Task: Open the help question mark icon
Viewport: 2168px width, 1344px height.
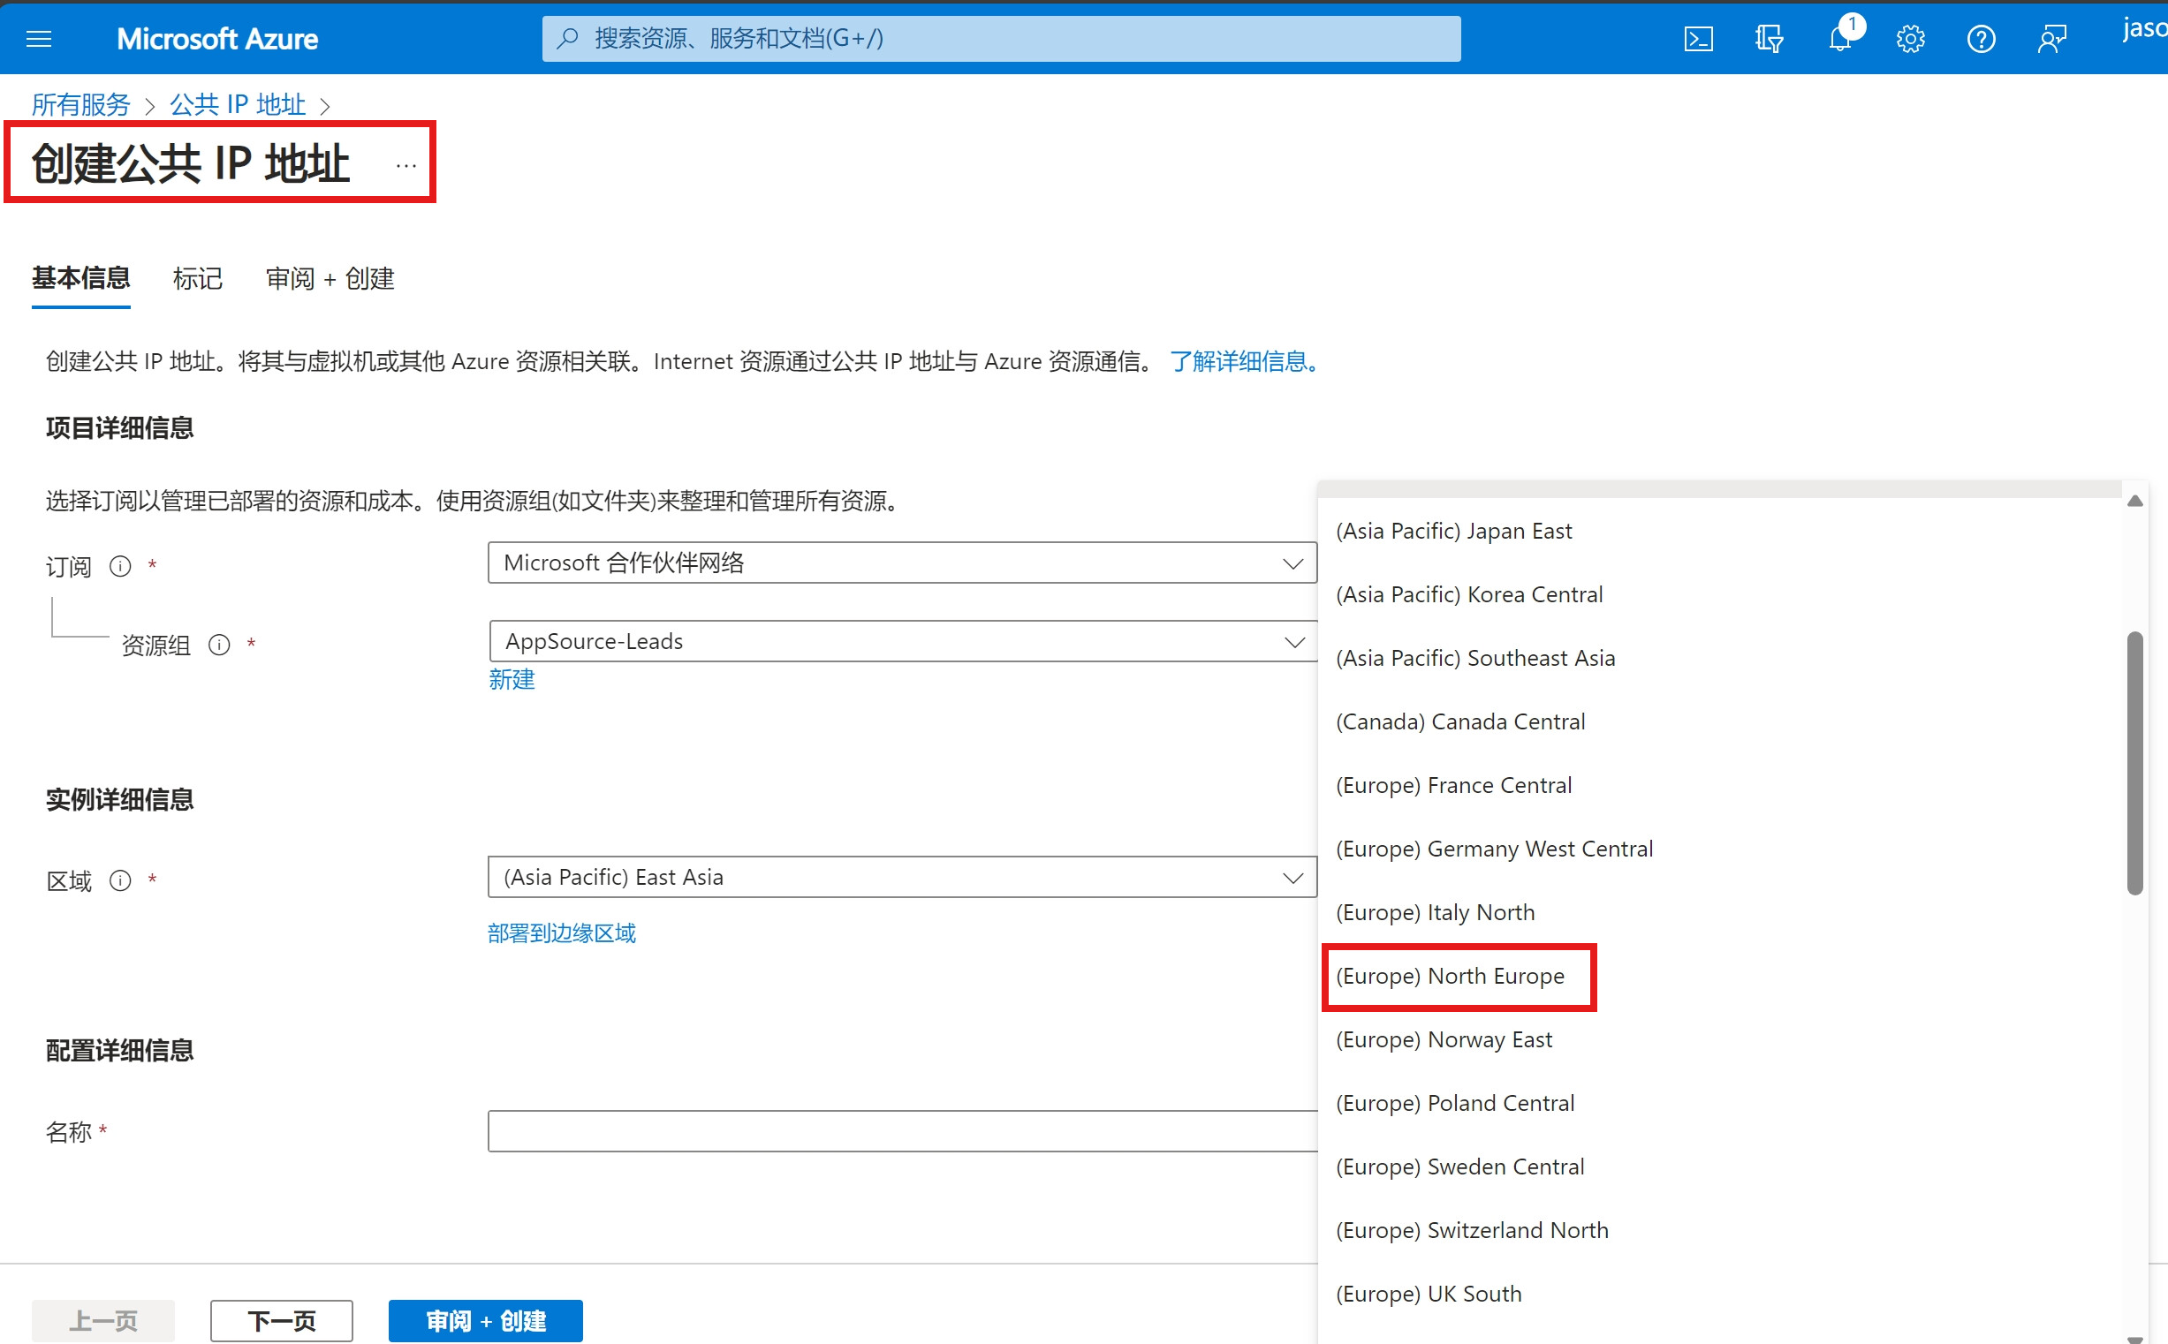Action: tap(1981, 39)
